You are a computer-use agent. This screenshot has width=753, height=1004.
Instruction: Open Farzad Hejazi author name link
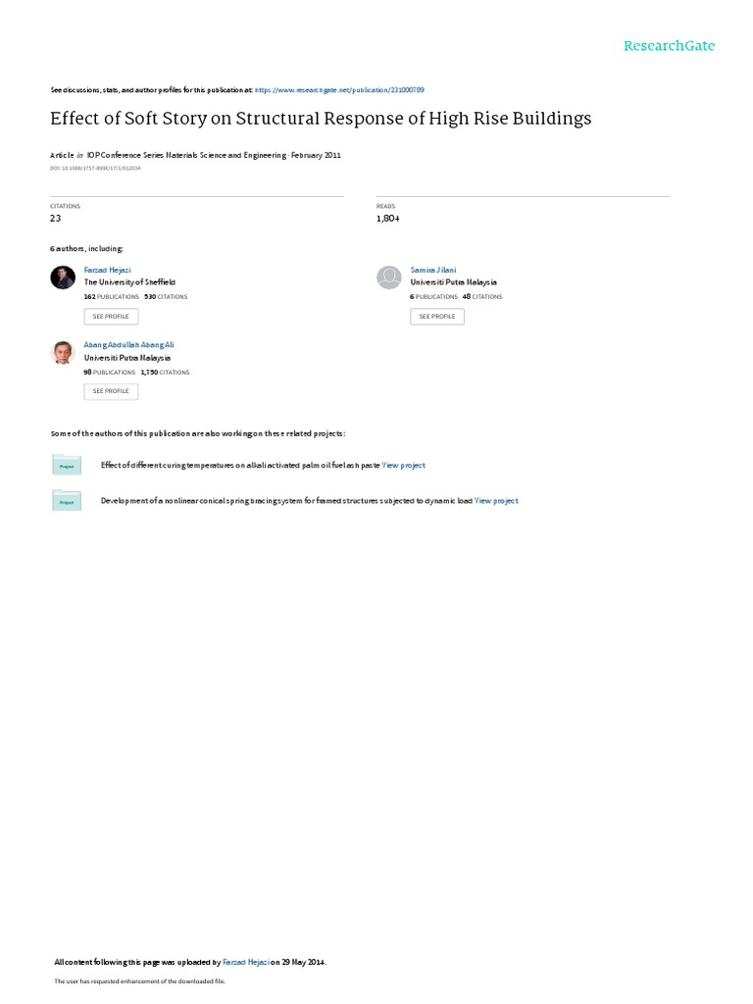[108, 271]
